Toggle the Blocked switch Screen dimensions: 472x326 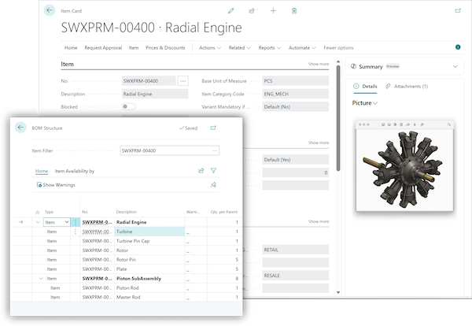point(128,106)
